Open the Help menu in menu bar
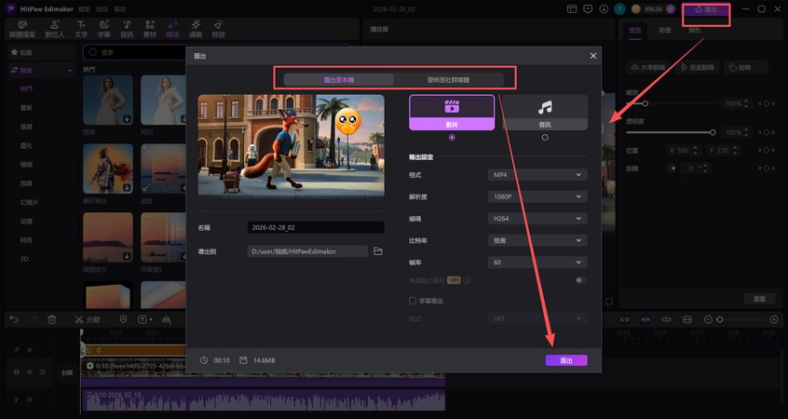The width and height of the screenshot is (788, 419). [119, 9]
